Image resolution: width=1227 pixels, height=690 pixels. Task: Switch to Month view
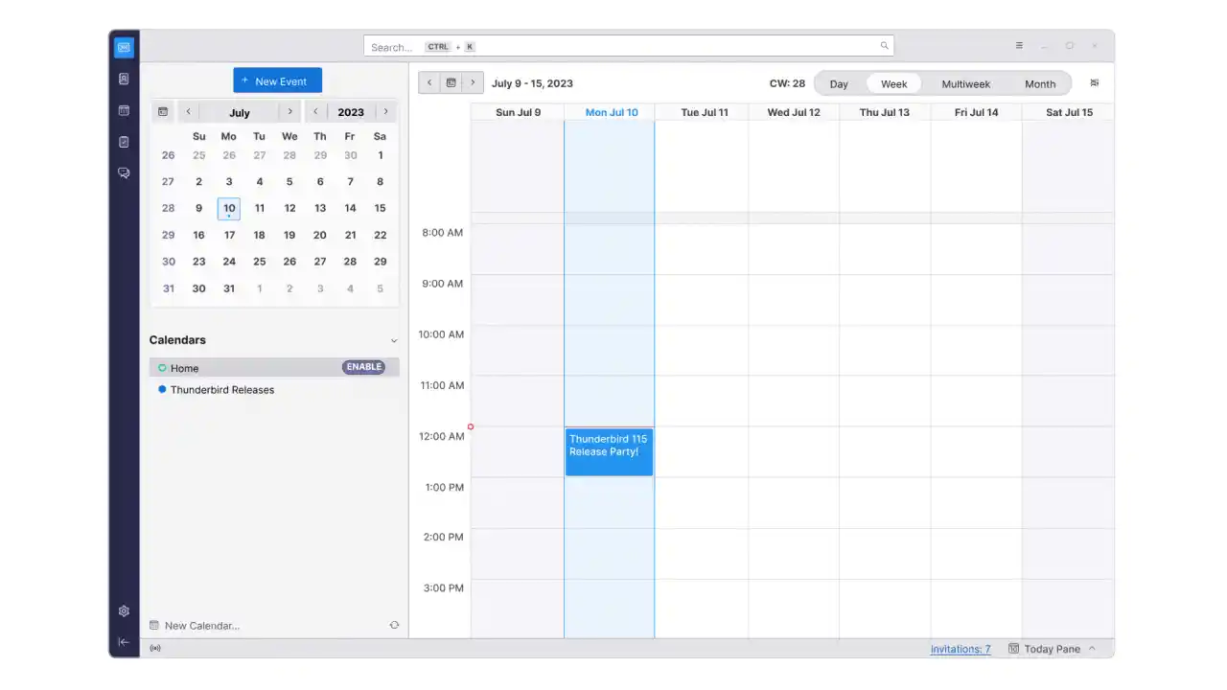tap(1040, 83)
